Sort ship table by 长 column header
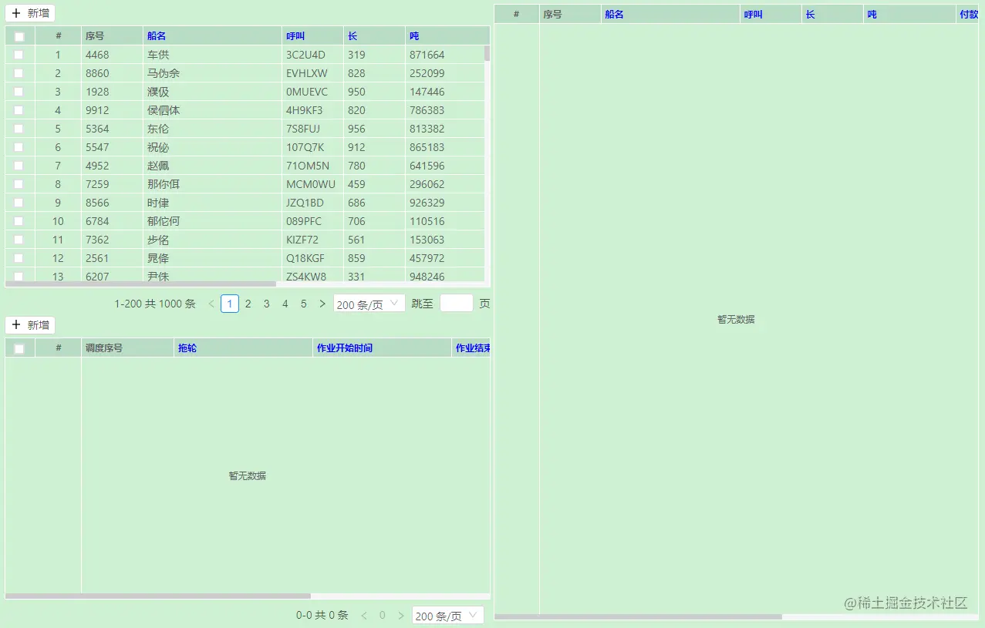 click(375, 36)
